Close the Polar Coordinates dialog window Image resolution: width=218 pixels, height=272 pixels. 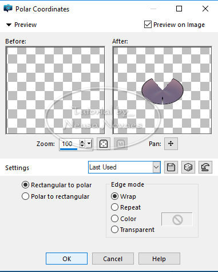(x=205, y=9)
